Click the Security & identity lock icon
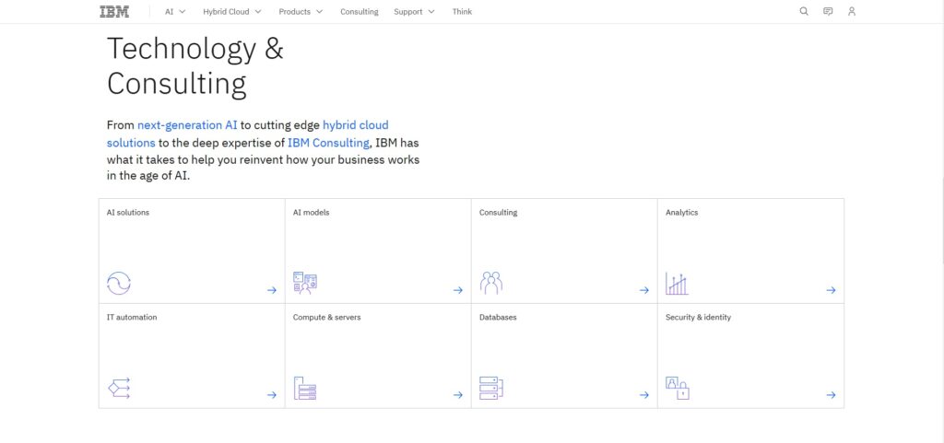 [x=678, y=389]
